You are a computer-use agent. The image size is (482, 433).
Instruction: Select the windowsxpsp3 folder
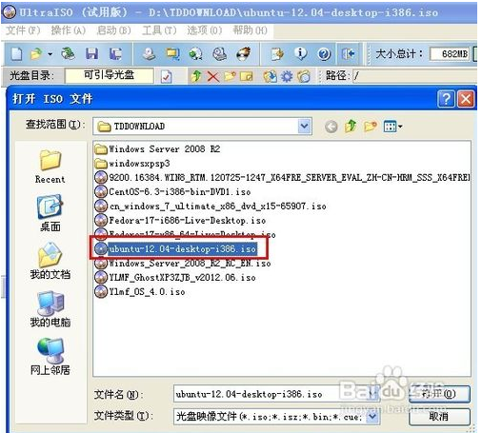[x=132, y=164]
